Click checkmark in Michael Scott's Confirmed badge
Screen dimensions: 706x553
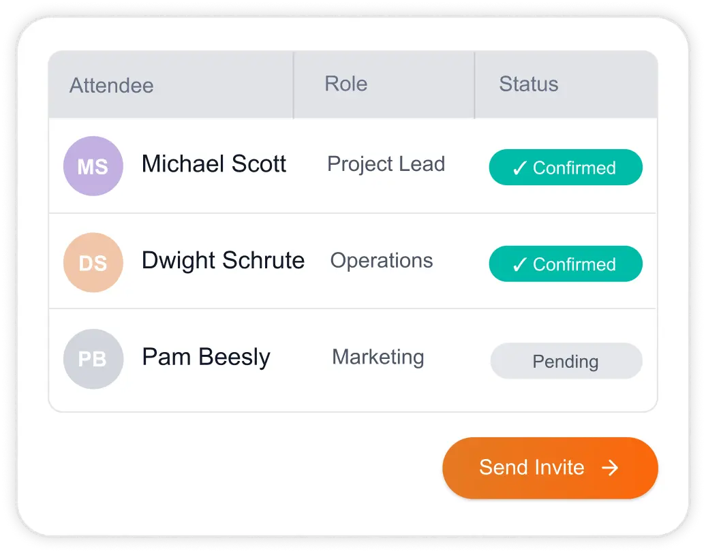[x=519, y=168]
